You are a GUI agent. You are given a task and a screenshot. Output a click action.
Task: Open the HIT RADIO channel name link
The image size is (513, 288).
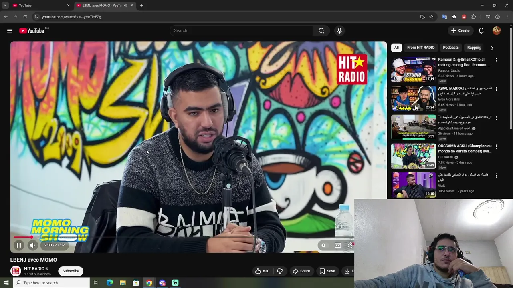click(34, 269)
